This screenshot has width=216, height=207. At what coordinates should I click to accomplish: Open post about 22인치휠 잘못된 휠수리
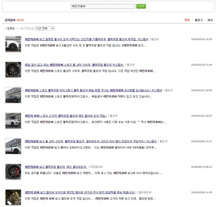click(86, 39)
